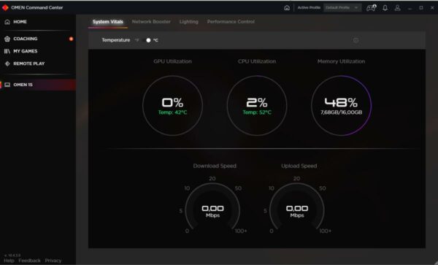The width and height of the screenshot is (438, 265).
Task: Switch to the Performance Control tab
Action: pos(231,21)
